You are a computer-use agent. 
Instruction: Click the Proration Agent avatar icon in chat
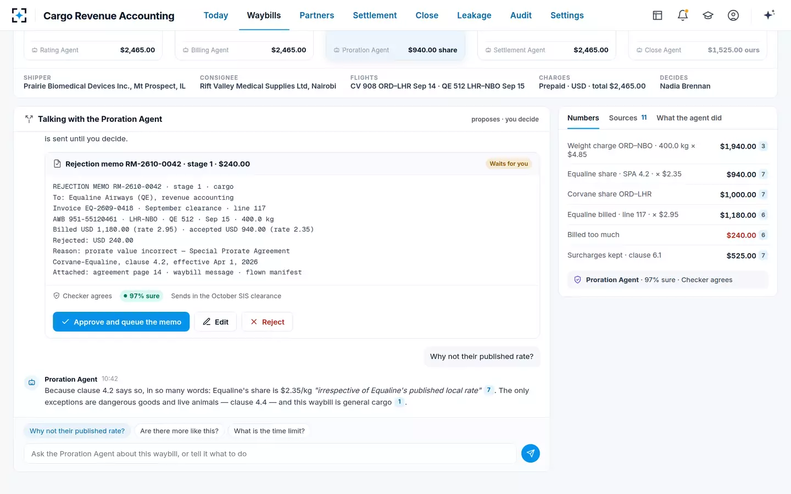(32, 383)
